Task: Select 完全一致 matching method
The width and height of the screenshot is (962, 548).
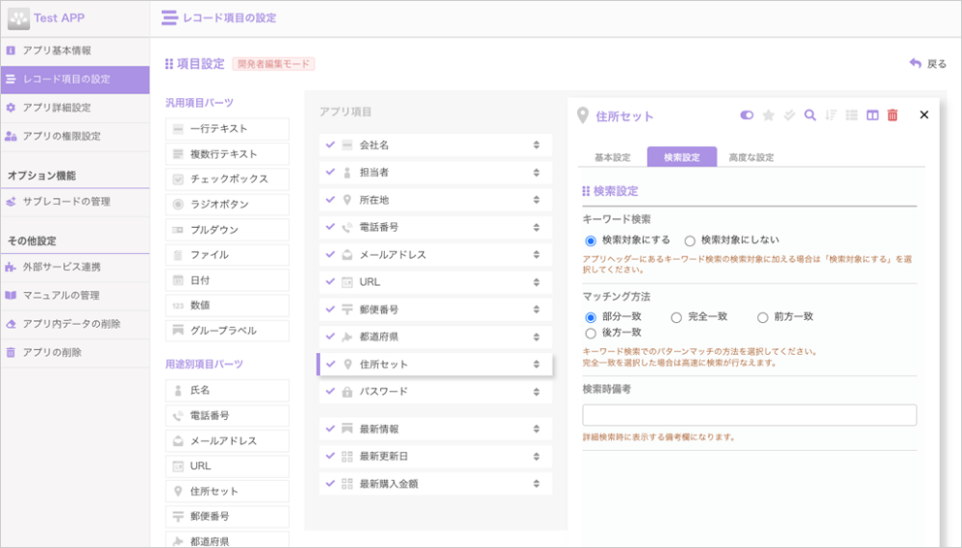Action: tap(676, 317)
